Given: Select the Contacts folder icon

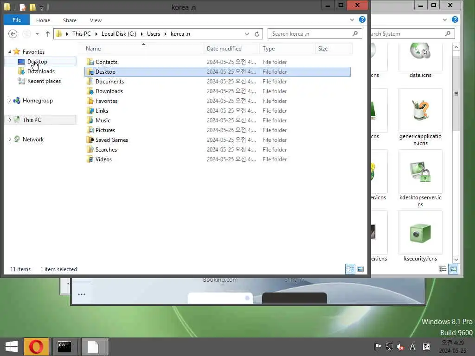Looking at the screenshot, I should click(x=90, y=62).
